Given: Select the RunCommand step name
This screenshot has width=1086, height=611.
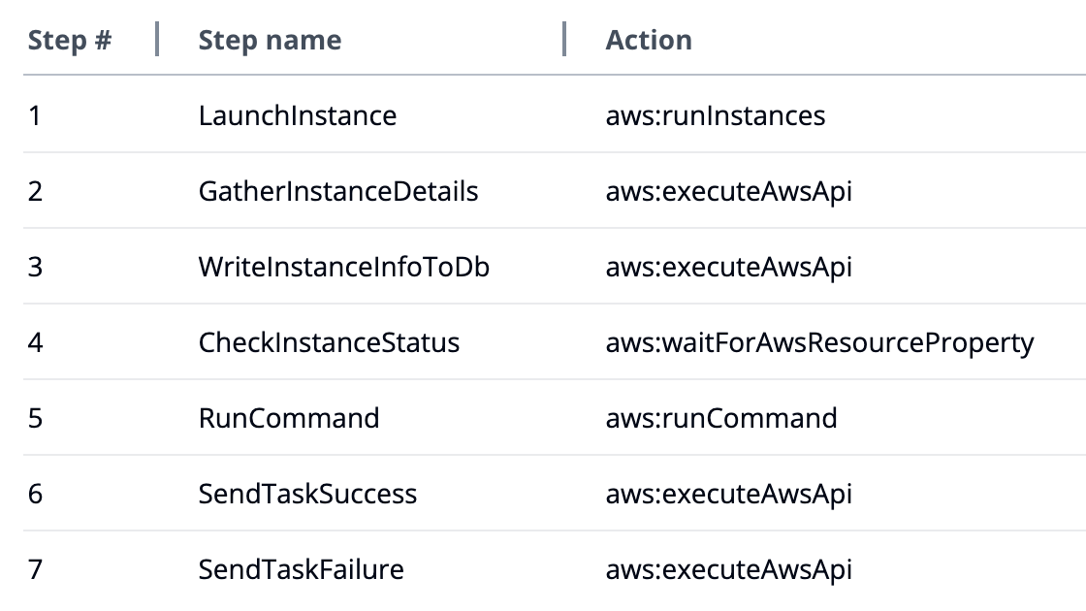Looking at the screenshot, I should (289, 419).
